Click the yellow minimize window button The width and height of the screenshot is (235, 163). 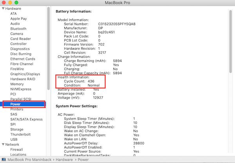pyautogui.click(x=10, y=3)
